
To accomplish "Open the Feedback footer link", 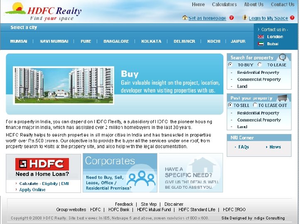I will [x=124, y=204].
